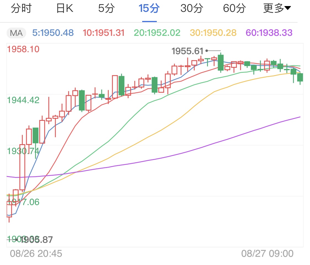
Task: Select the MA 10:1951.31 value
Action: [x=104, y=33]
